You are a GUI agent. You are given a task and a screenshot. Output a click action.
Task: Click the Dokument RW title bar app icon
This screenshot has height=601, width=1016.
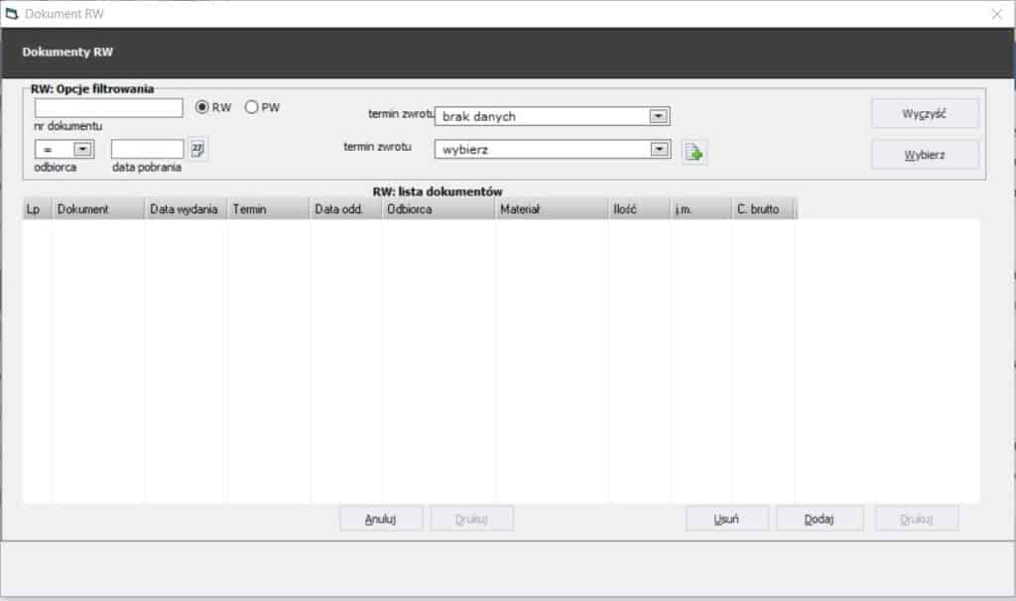[x=12, y=14]
